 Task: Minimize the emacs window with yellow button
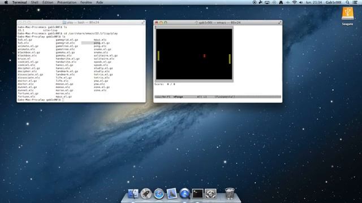[161, 23]
